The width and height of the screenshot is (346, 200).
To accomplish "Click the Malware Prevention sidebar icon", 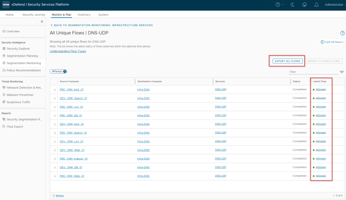I will pyautogui.click(x=4, y=95).
